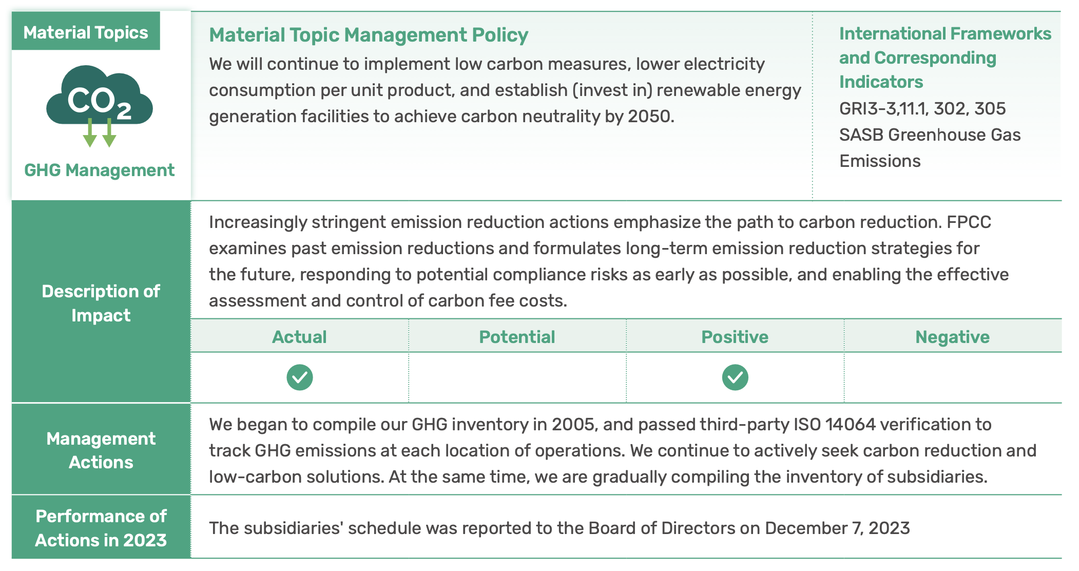This screenshot has height=571, width=1079.
Task: Click the Material Topic Management Policy heading
Action: coord(369,35)
